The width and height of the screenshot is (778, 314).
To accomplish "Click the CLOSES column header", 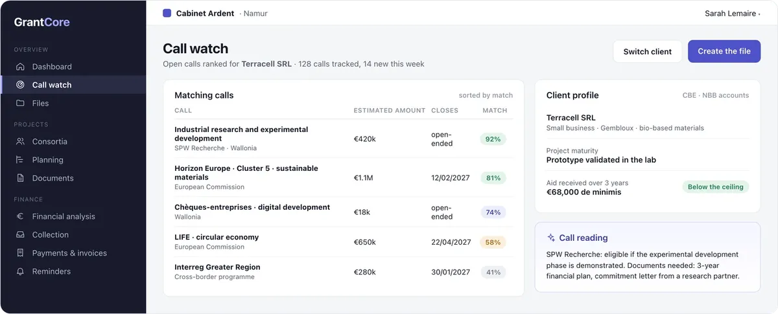I will point(445,111).
